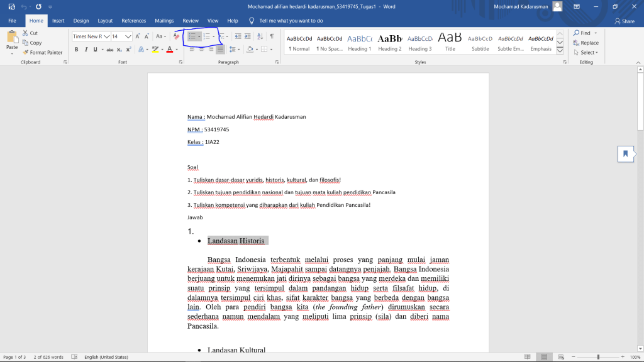644x362 pixels.
Task: Click the Share button
Action: 624,21
